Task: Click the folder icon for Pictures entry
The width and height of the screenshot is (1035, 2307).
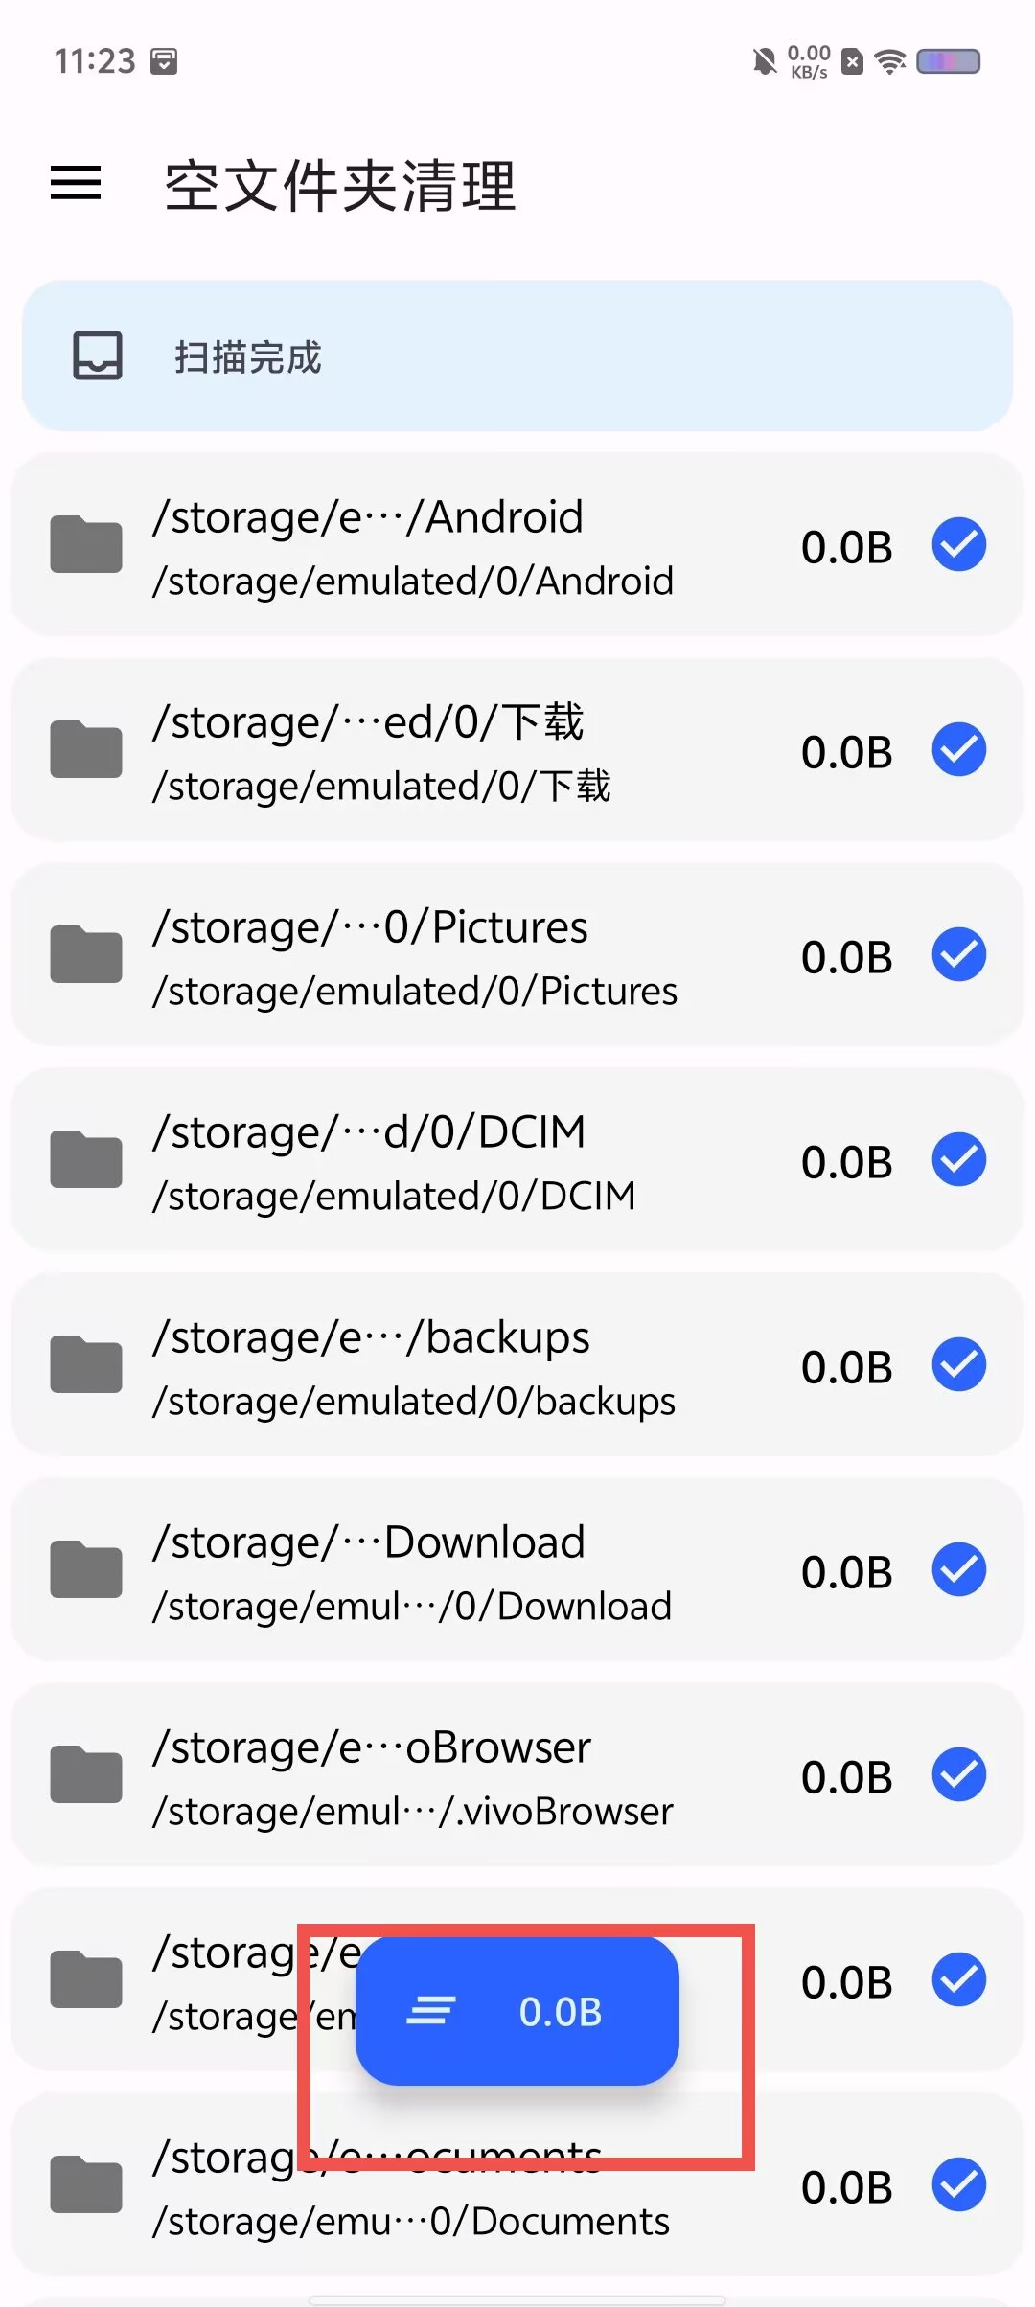Action: (x=86, y=954)
